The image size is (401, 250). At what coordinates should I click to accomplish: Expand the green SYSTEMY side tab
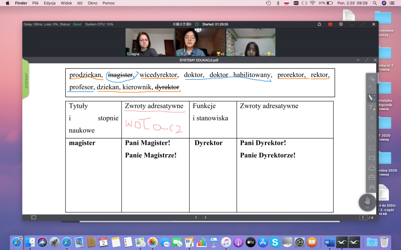click(x=26, y=79)
